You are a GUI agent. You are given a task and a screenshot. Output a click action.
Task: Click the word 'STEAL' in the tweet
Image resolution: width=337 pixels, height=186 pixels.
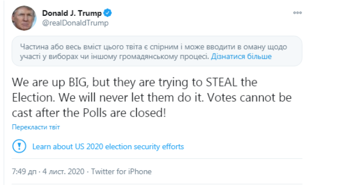[x=221, y=82]
